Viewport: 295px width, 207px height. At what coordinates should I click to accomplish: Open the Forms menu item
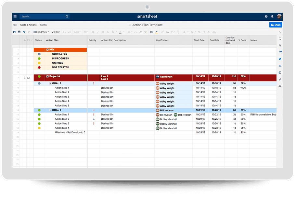click(43, 25)
